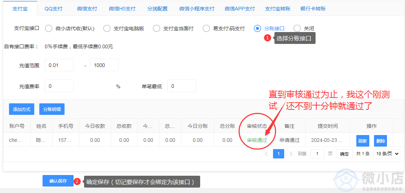Image resolution: width=405 pixels, height=193 pixels.
Task: Click the 审核状态 column header
Action: point(257,126)
